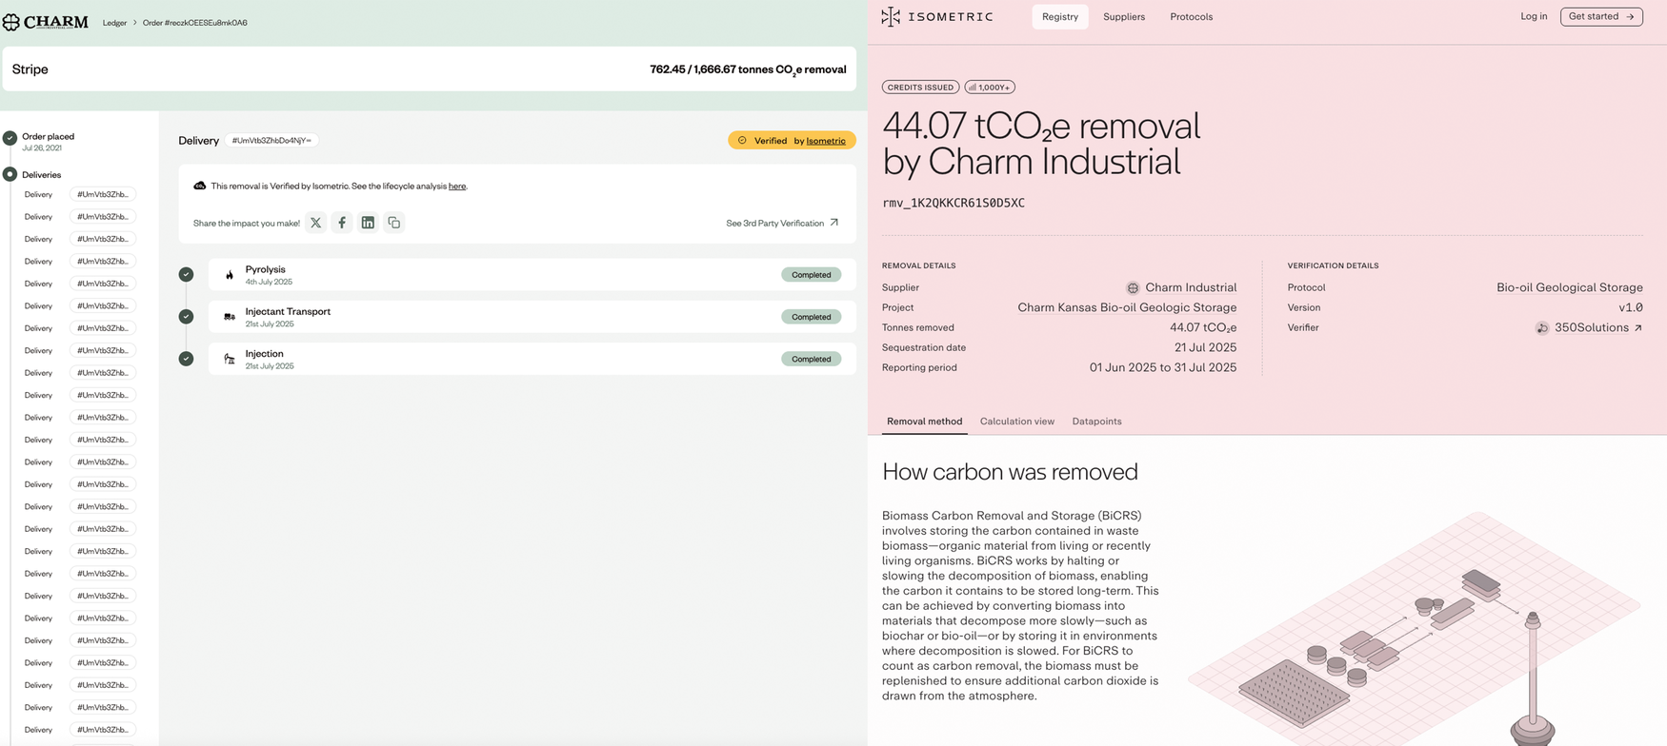Click the Injectant Transport truck icon

[230, 317]
